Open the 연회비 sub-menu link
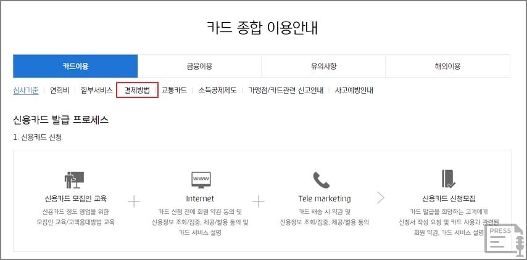Image resolution: width=527 pixels, height=260 pixels. [59, 90]
